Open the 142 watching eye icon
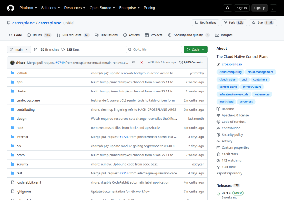Image resolution: width=284 pixels, height=200 pixels. (x=218, y=161)
